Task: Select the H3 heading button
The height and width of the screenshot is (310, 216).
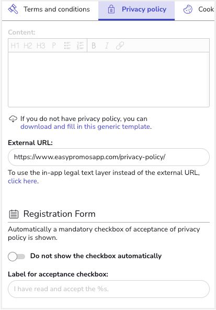Action: click(41, 46)
